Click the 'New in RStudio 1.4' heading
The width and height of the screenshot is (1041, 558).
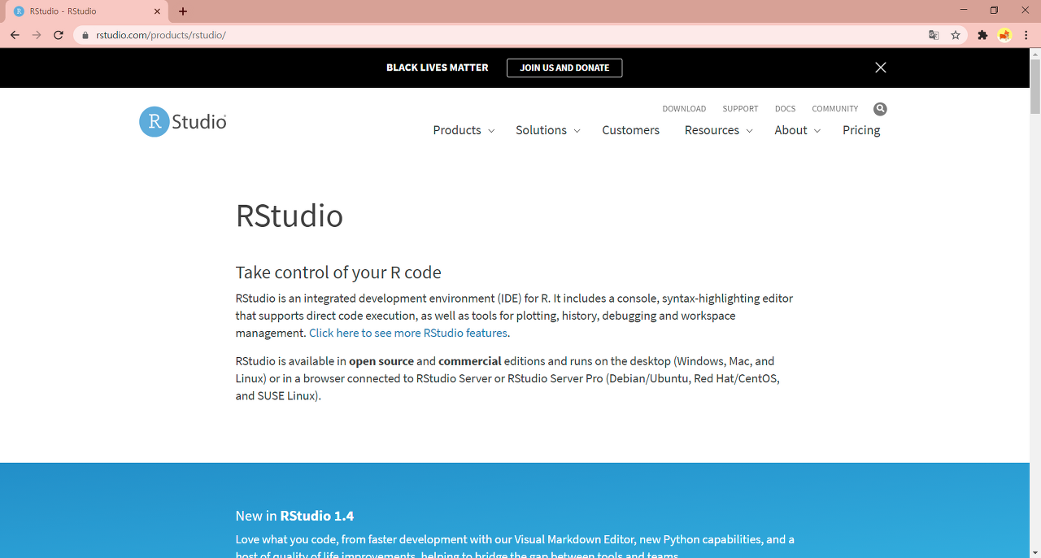point(294,516)
